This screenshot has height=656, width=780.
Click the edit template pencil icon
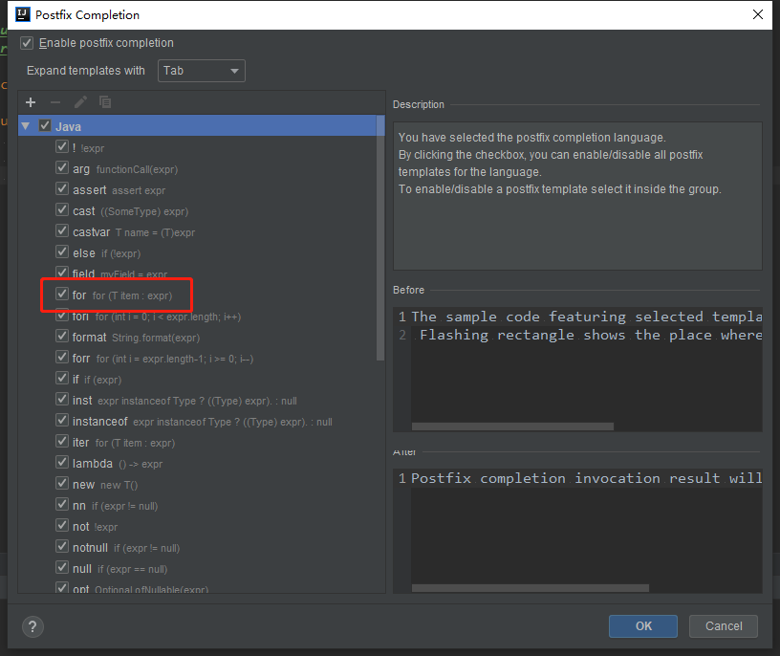80,102
